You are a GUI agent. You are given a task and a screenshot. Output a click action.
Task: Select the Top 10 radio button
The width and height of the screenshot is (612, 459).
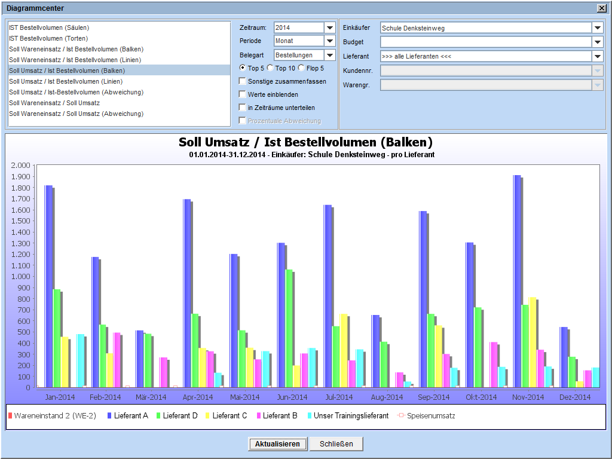270,68
